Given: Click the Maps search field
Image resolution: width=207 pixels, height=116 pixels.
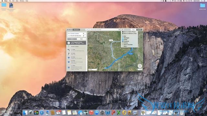Looking at the screenshot, I should coord(105,30).
